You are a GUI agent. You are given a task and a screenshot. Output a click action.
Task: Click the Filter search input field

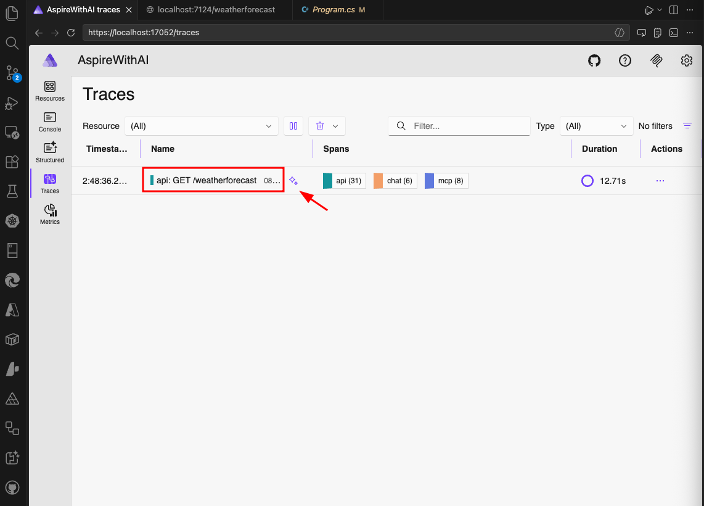click(469, 126)
